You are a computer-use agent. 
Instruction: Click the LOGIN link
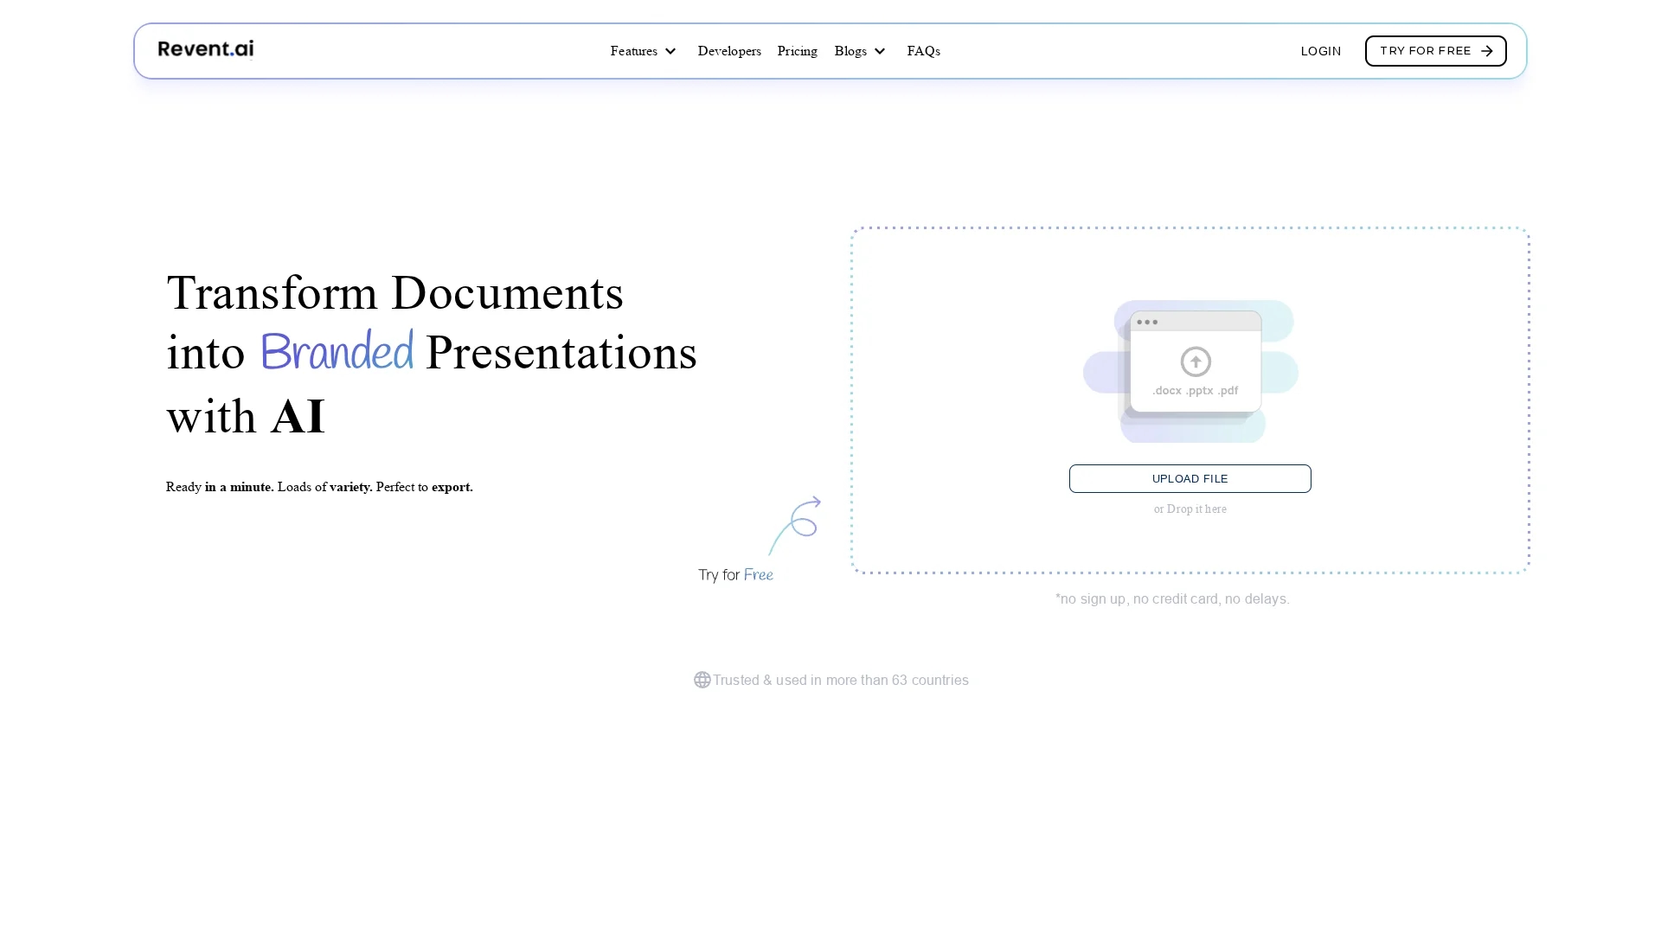pyautogui.click(x=1320, y=51)
